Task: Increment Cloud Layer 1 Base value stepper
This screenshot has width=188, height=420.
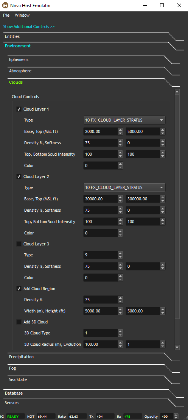Action: coord(120,130)
